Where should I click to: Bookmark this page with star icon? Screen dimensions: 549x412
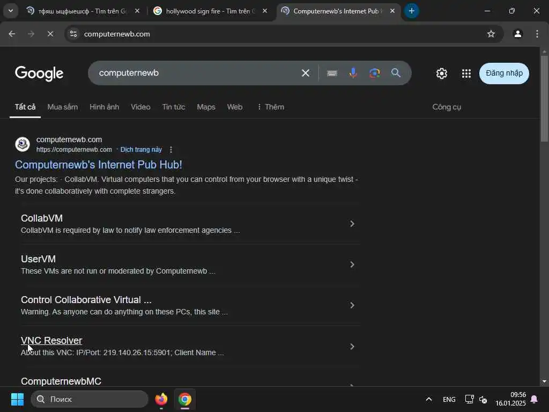[491, 34]
